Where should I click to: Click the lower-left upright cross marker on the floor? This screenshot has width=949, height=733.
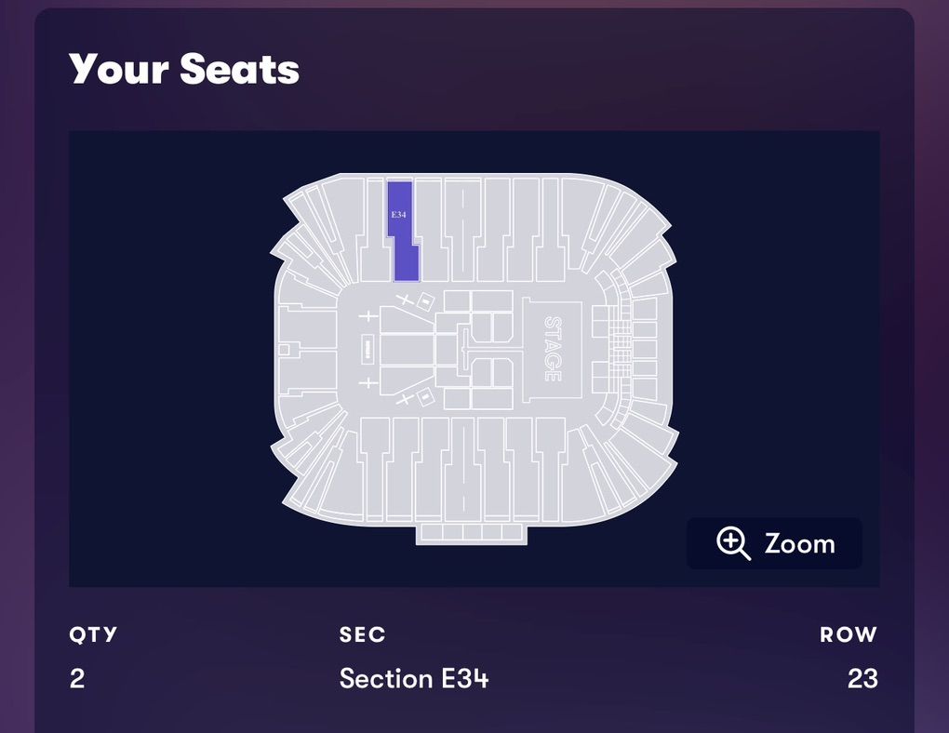point(368,382)
